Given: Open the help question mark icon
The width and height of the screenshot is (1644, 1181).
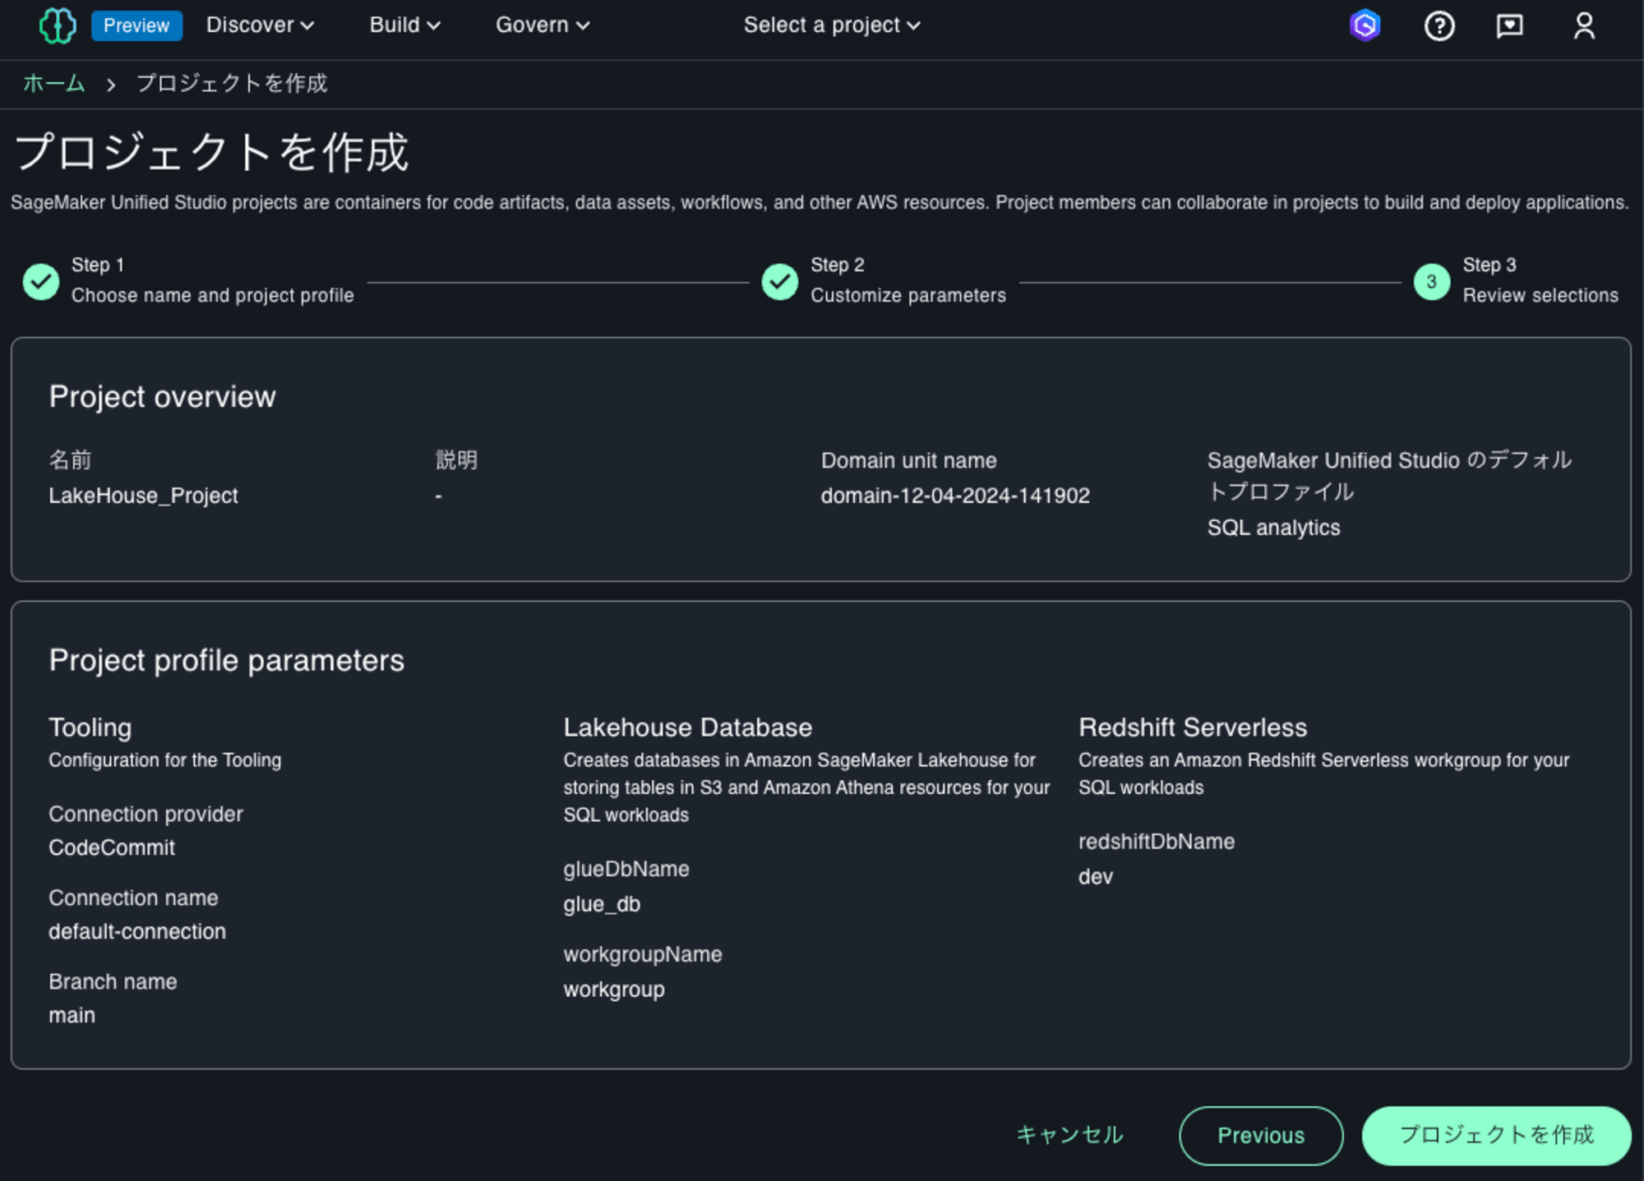Looking at the screenshot, I should (1439, 26).
